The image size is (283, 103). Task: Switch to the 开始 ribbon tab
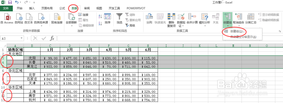(19, 8)
